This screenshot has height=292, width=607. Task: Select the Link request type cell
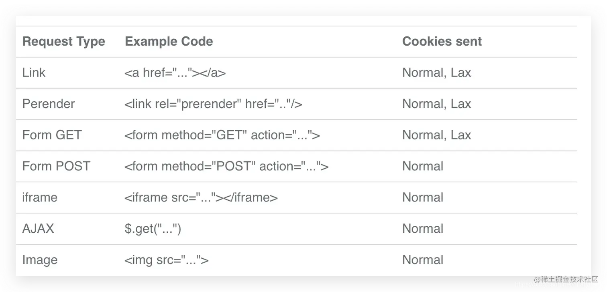[x=34, y=72]
